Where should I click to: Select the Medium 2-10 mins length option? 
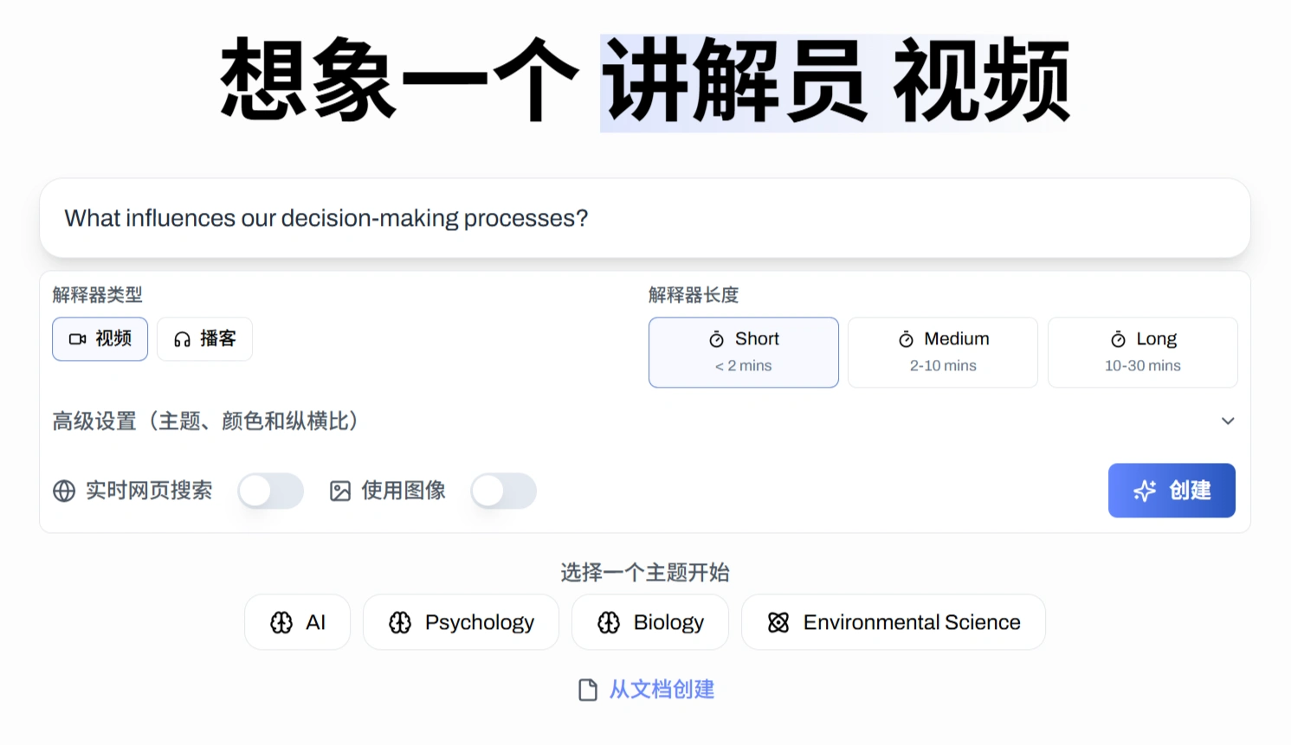pos(943,352)
